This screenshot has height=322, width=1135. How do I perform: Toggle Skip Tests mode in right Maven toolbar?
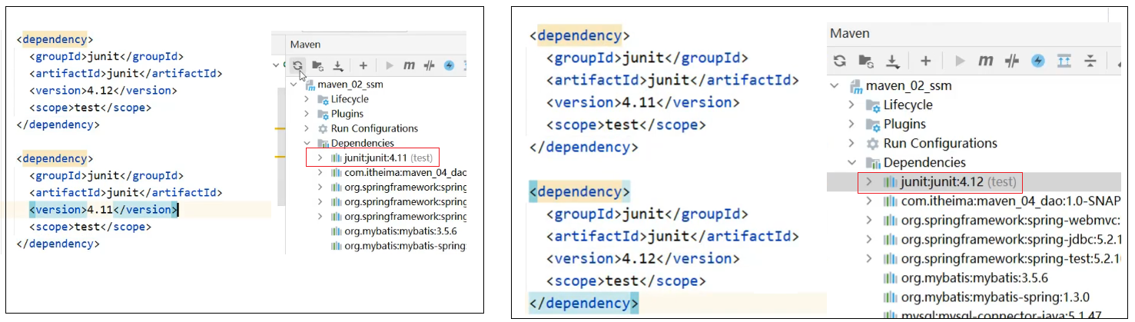tap(1038, 61)
